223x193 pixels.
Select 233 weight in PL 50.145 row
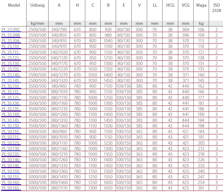pyautogui.click(x=201, y=165)
